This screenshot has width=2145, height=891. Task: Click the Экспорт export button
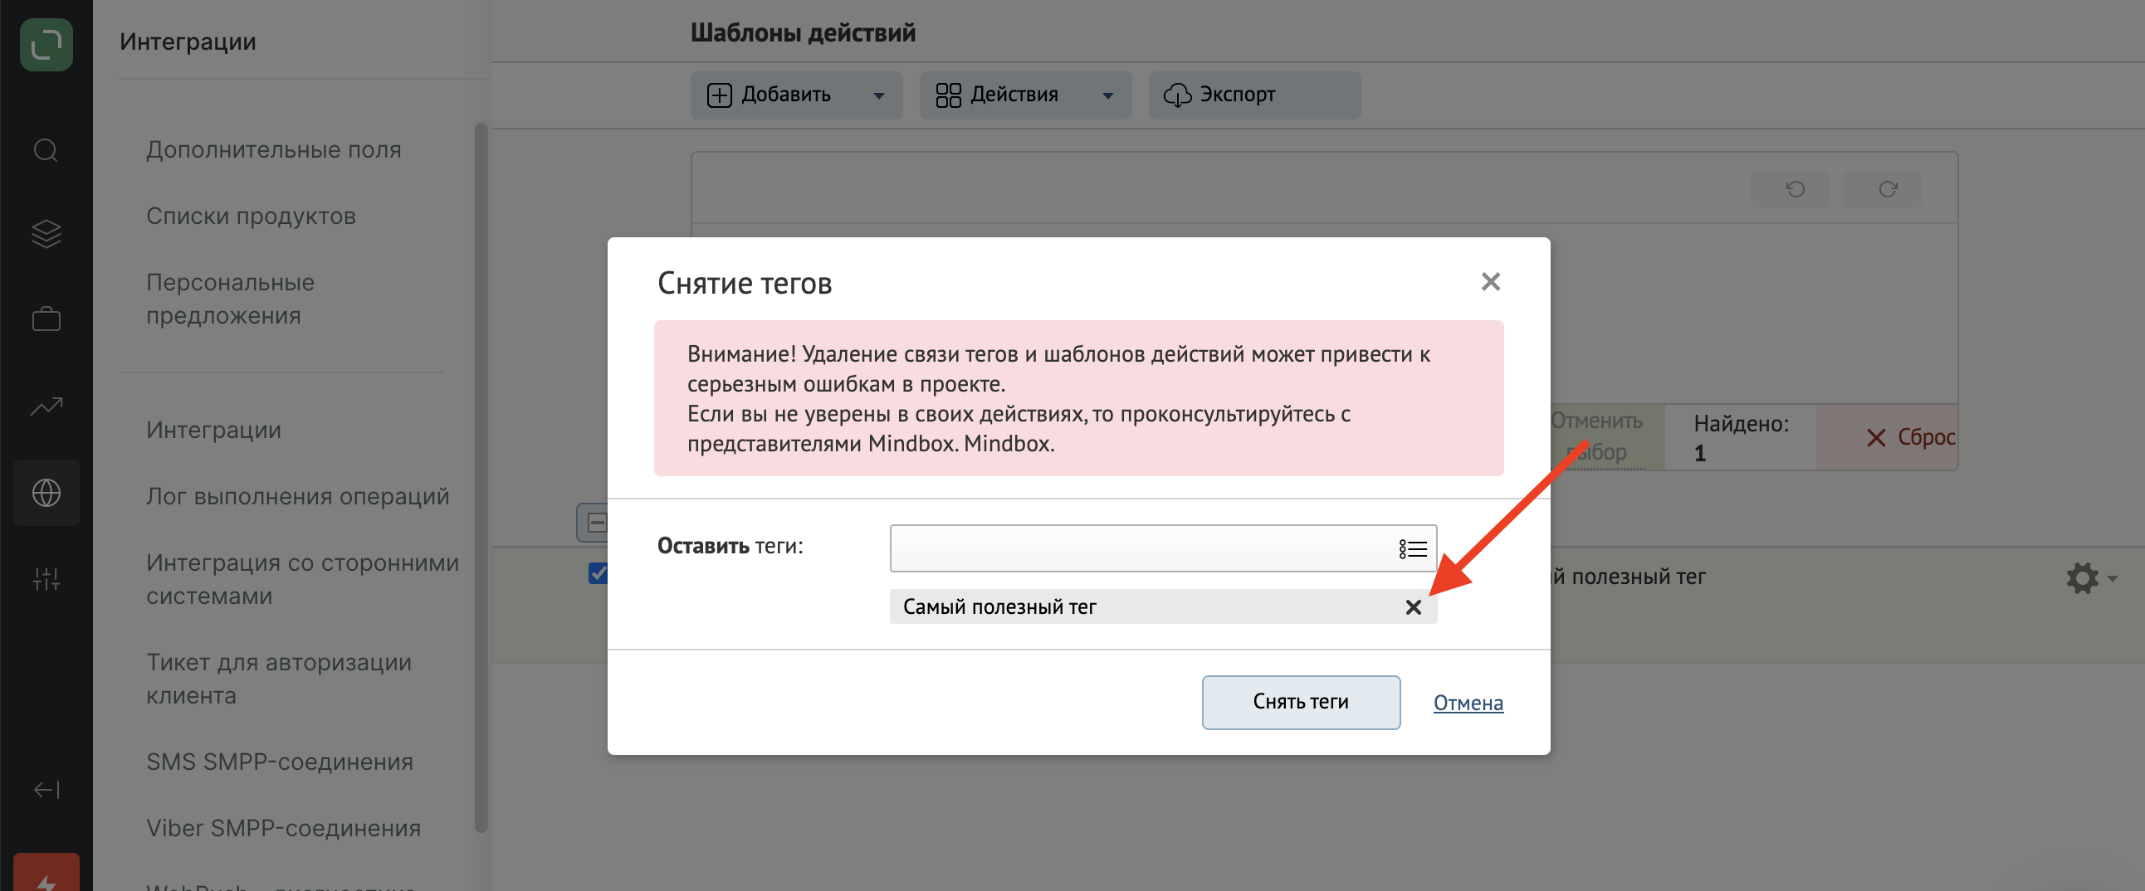click(1255, 95)
